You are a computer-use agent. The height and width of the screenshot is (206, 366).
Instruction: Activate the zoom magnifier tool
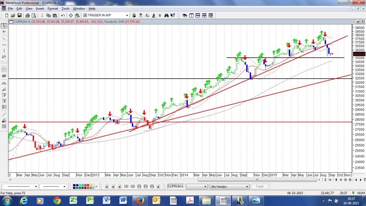[77, 15]
